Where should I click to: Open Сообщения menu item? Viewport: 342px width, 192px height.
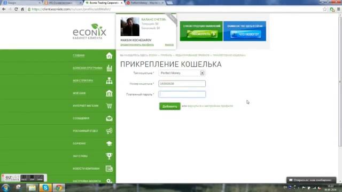81,118
